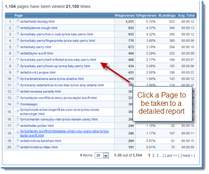
Task: Open external icon beside sera-sera-lyrics-shakira.html
Action: click(17, 79)
